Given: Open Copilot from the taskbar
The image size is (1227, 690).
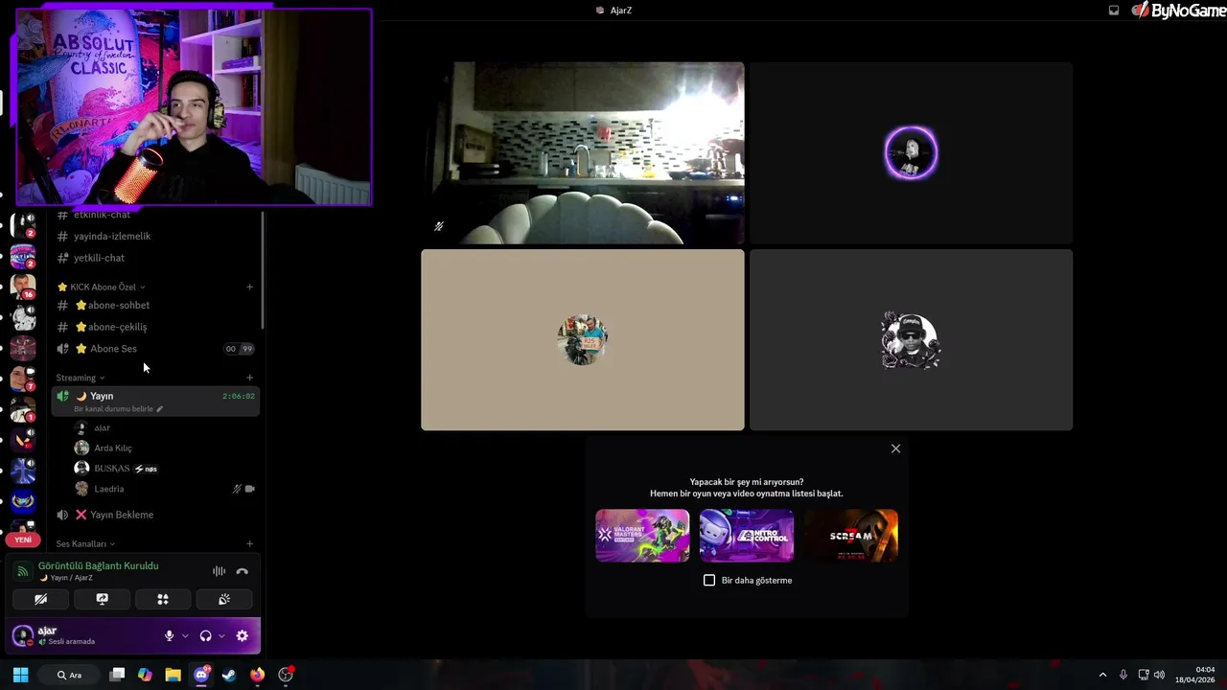Looking at the screenshot, I should tap(145, 675).
